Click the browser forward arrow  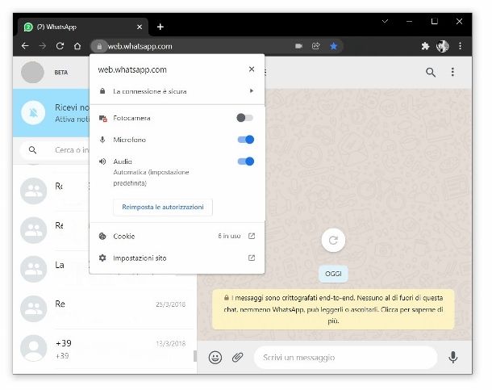(x=43, y=46)
